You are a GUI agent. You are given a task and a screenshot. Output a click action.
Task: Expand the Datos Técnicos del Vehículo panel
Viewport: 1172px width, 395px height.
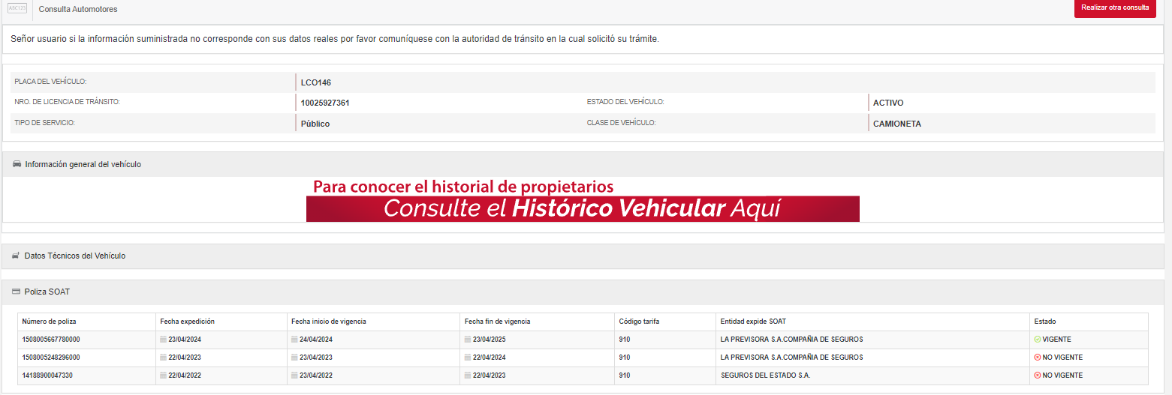74,256
